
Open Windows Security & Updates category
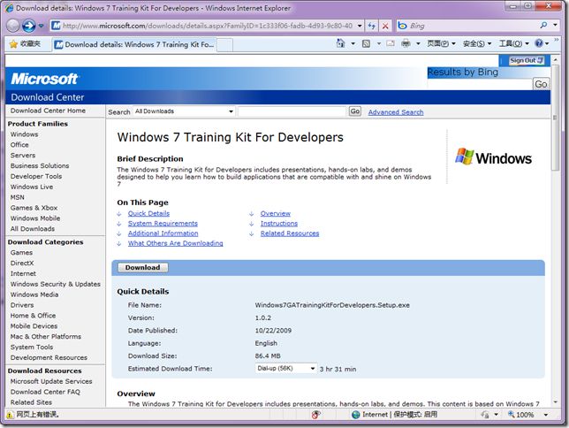pyautogui.click(x=55, y=284)
